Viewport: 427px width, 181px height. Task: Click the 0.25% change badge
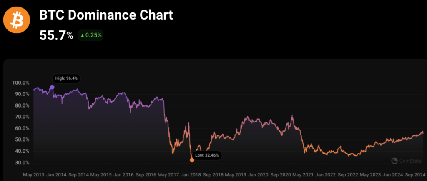tap(90, 35)
